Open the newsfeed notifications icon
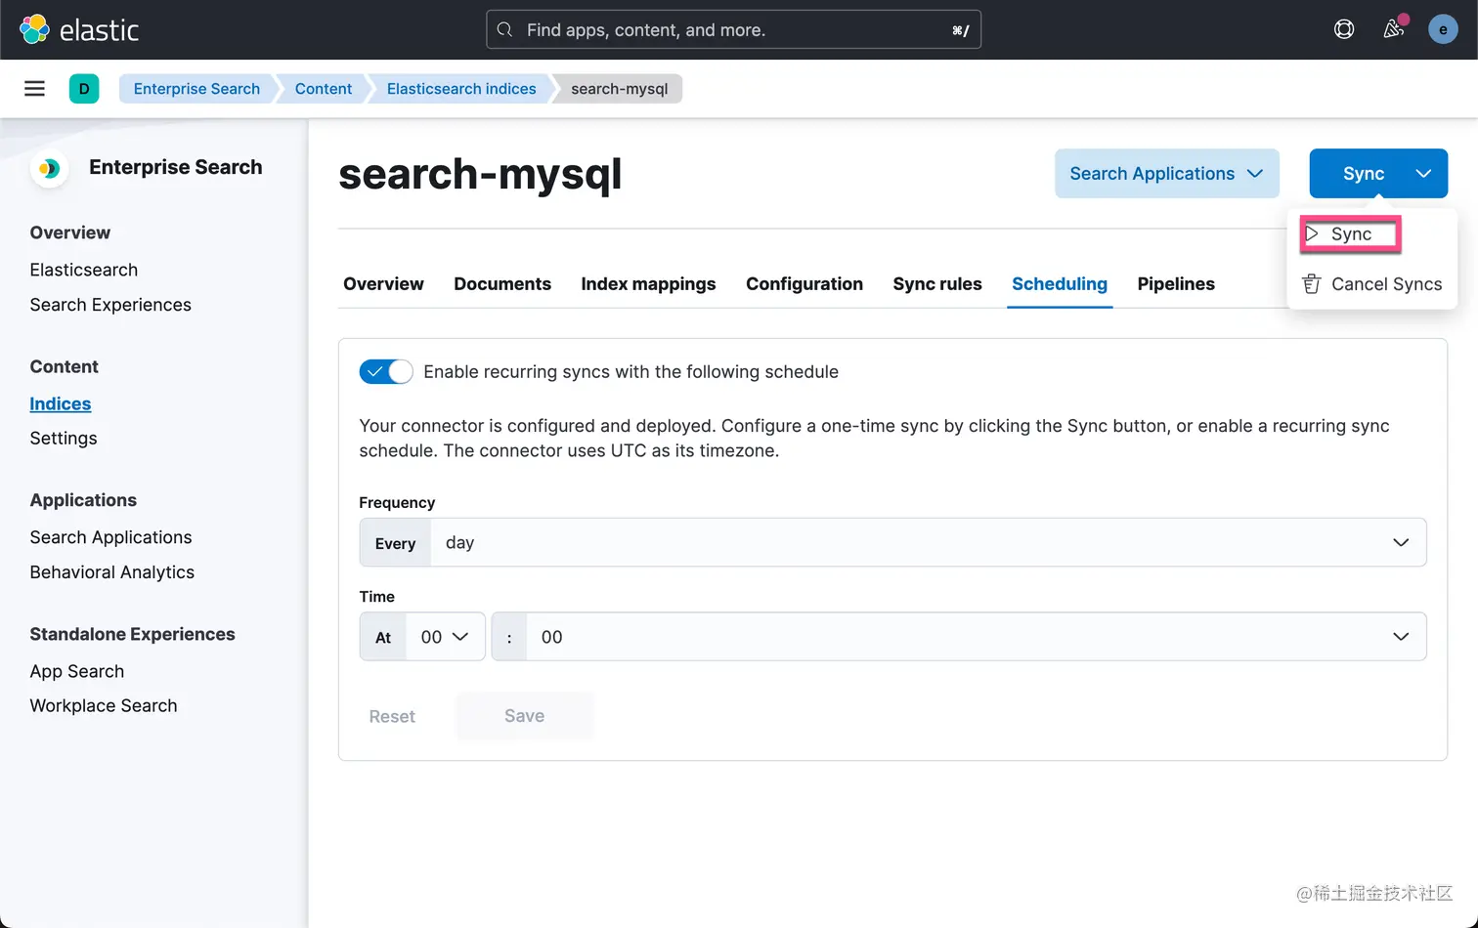 [1394, 29]
